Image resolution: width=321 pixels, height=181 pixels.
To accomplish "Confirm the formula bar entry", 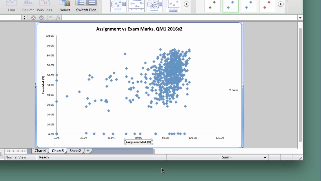I will coord(41,18).
